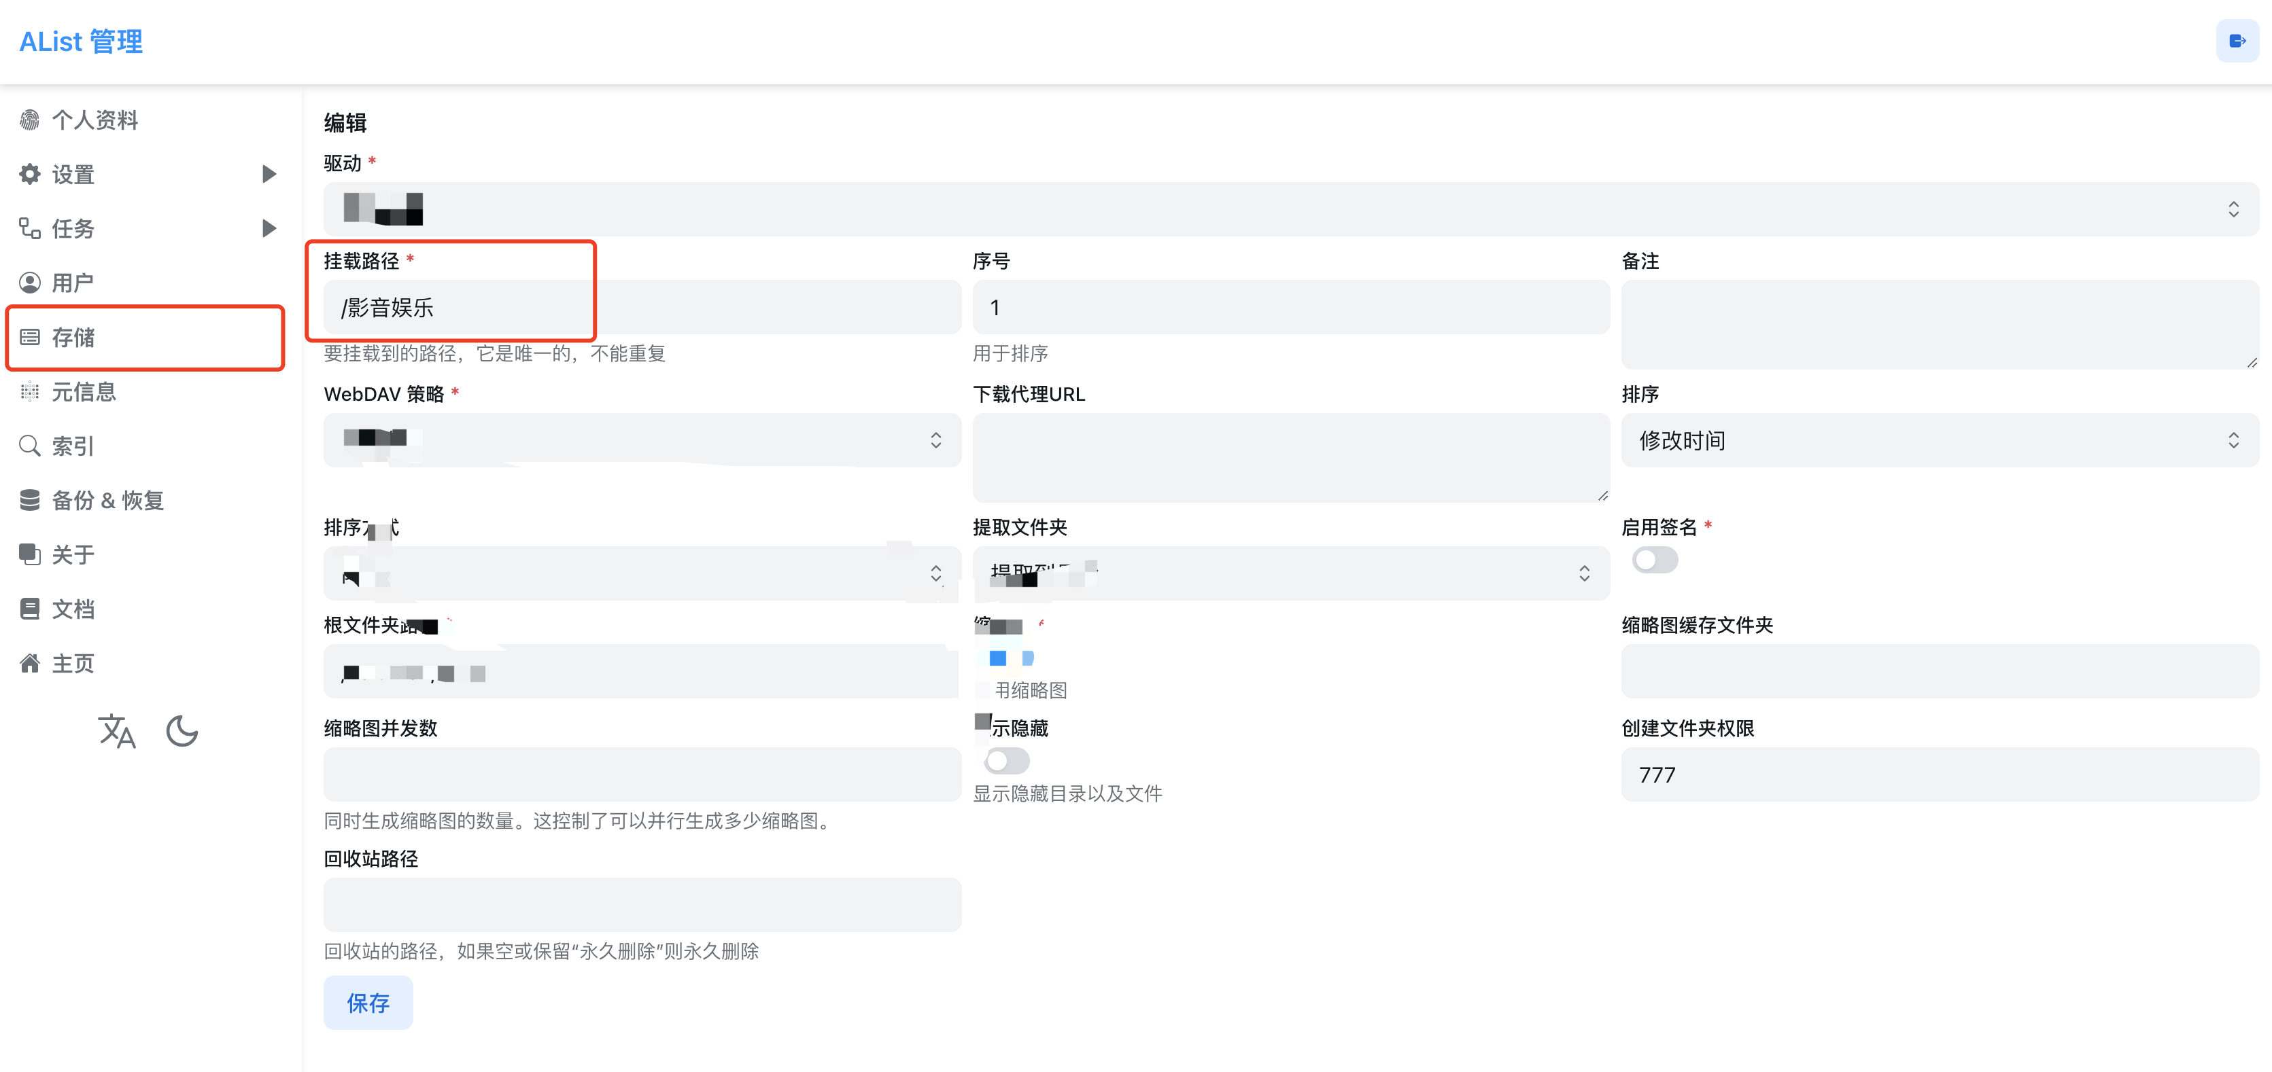Open the WebDAV 策略 dropdown
The height and width of the screenshot is (1072, 2272).
click(642, 440)
